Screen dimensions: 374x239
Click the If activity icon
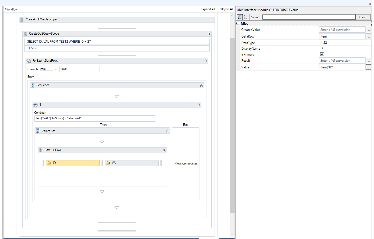point(35,105)
